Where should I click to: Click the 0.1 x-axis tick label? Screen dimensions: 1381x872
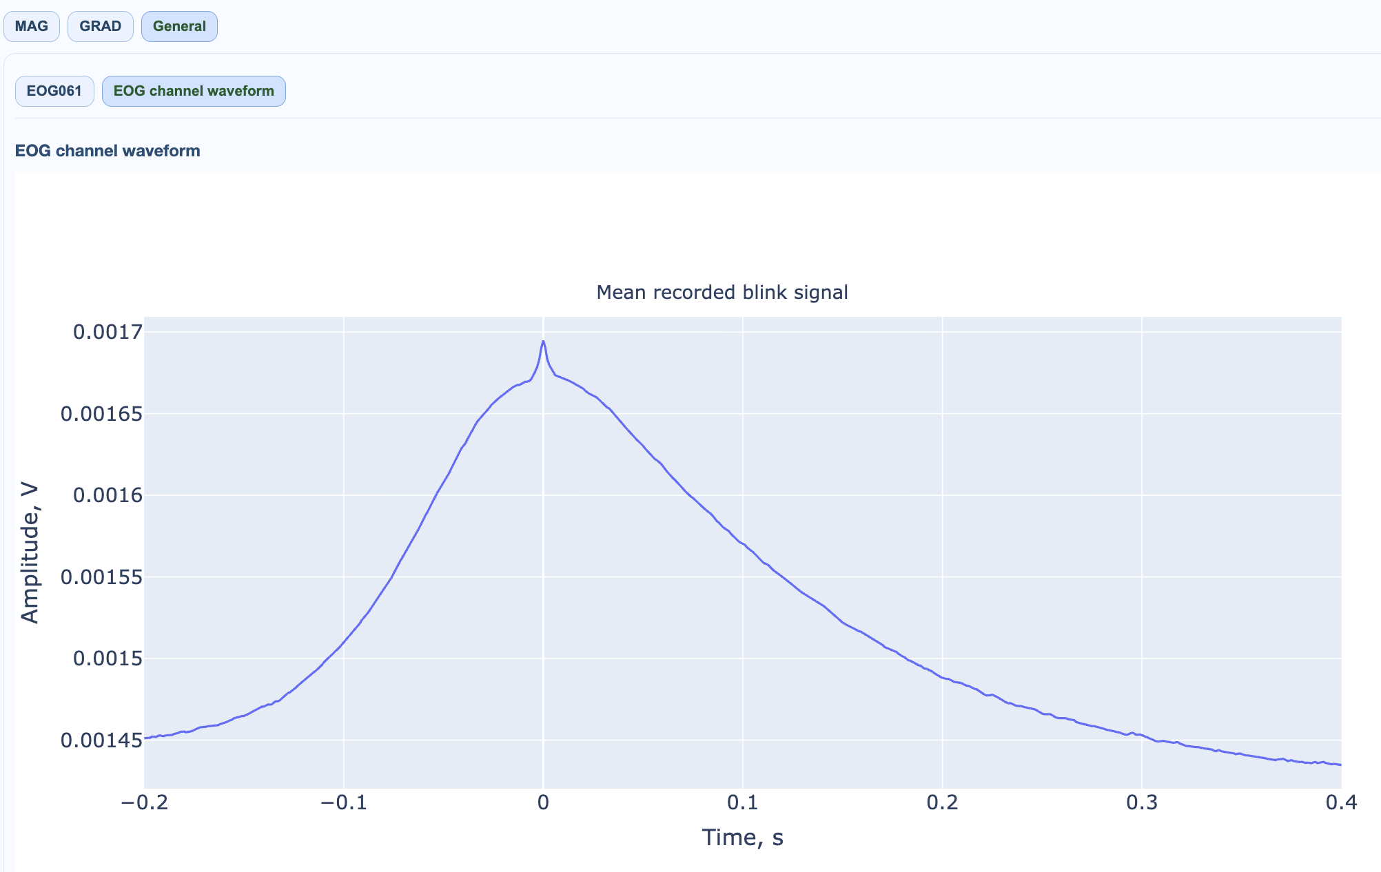(742, 803)
